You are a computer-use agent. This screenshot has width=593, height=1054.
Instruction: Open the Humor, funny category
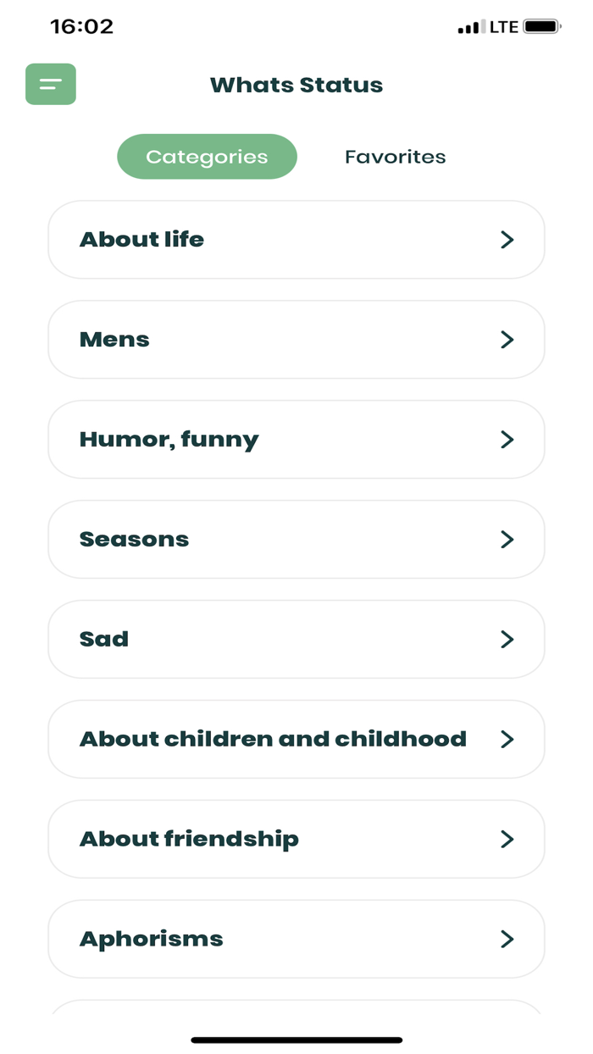[296, 439]
